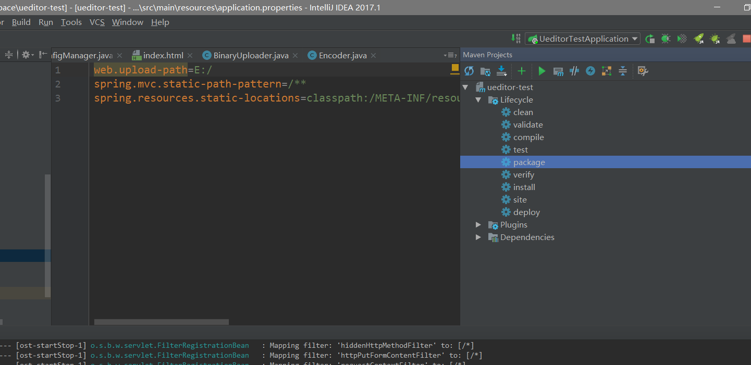Start debugging with the green bug icon
751x365 pixels.
[x=666, y=39]
